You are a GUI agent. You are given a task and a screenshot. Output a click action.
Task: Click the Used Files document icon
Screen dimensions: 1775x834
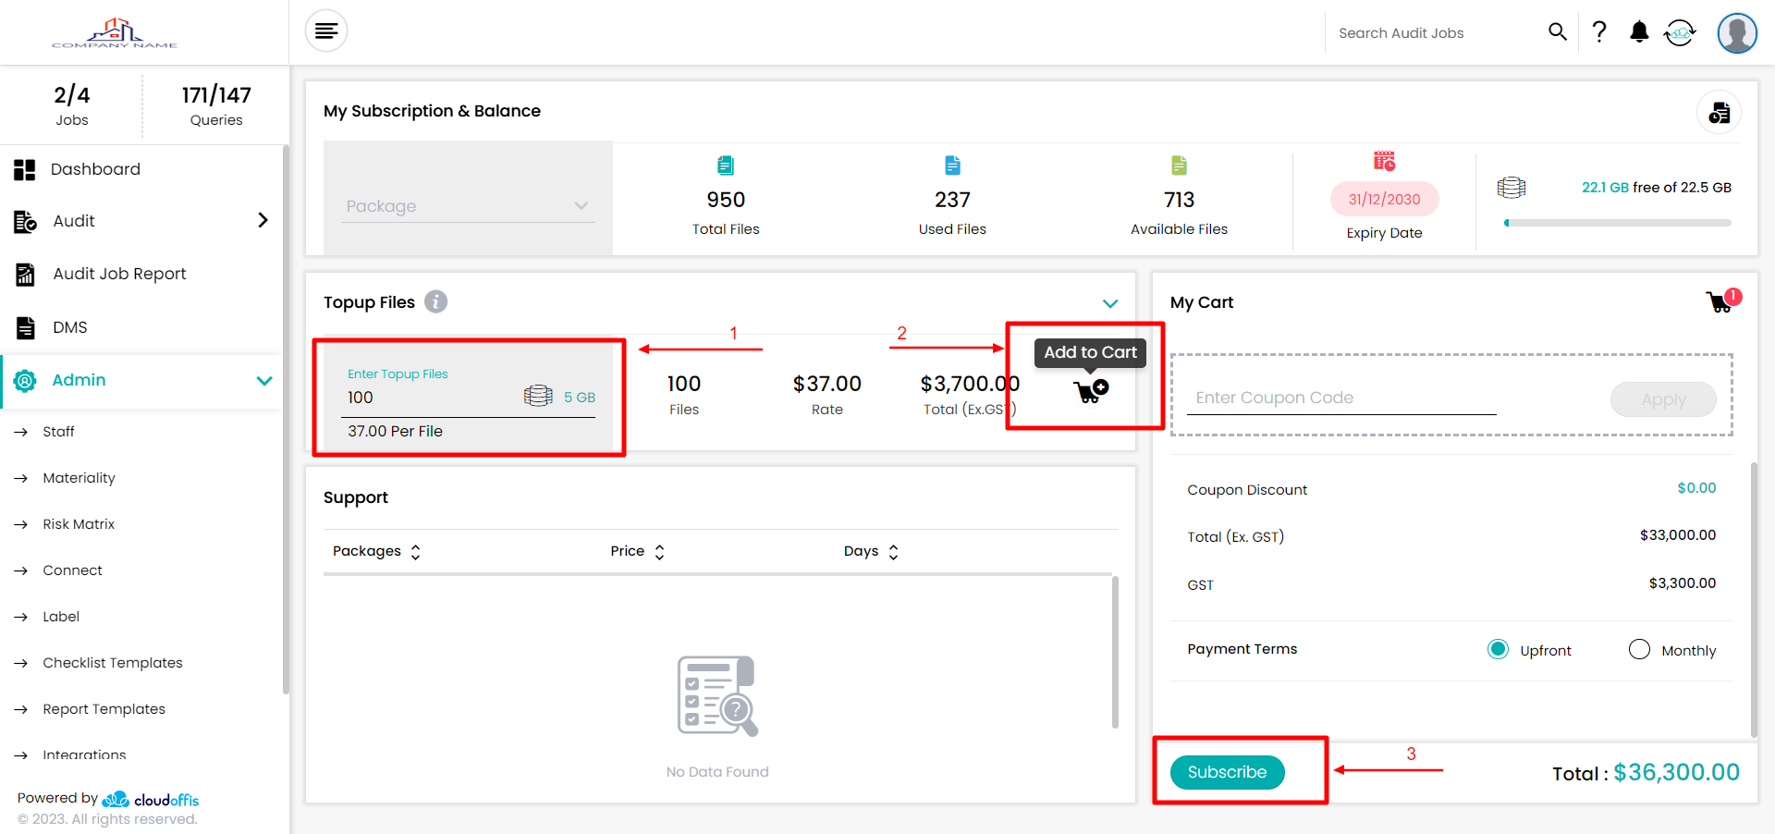(952, 166)
